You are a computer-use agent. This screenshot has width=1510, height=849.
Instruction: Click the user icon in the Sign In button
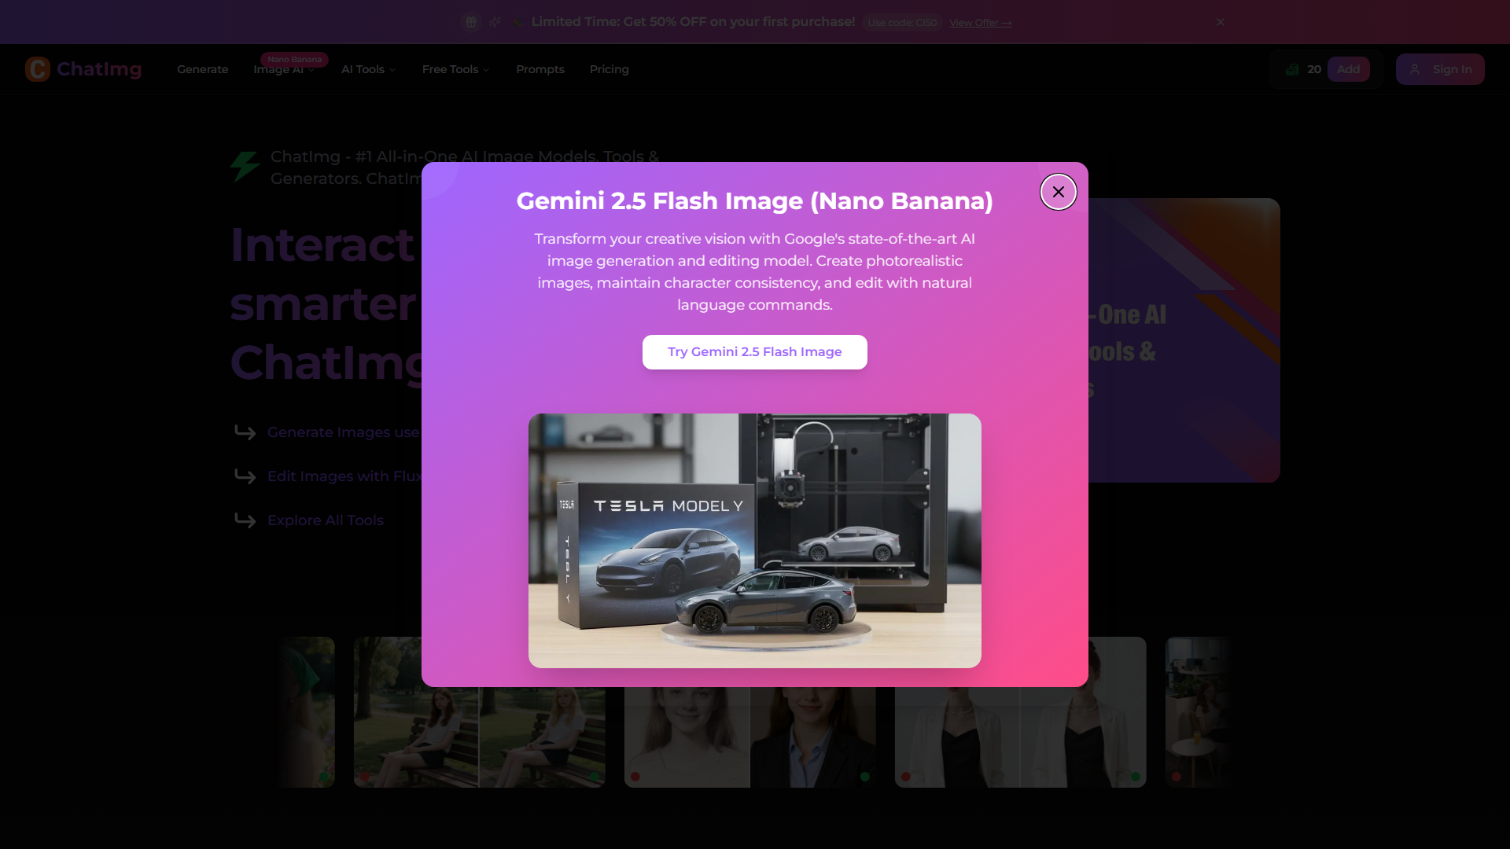[x=1416, y=69]
